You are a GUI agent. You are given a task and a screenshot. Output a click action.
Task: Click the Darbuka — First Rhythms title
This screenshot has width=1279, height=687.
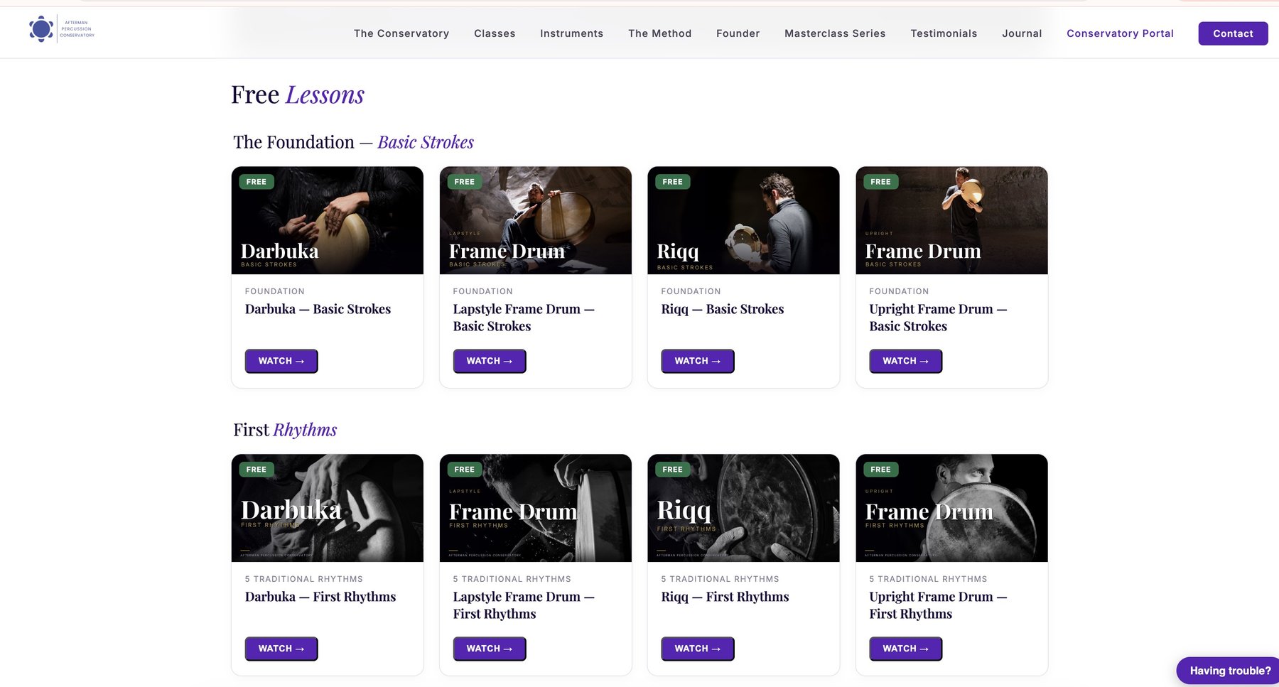[320, 597]
